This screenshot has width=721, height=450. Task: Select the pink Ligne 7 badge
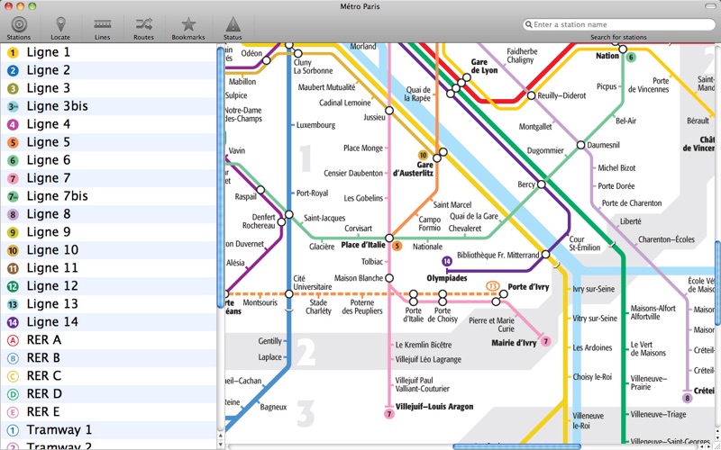tap(13, 178)
